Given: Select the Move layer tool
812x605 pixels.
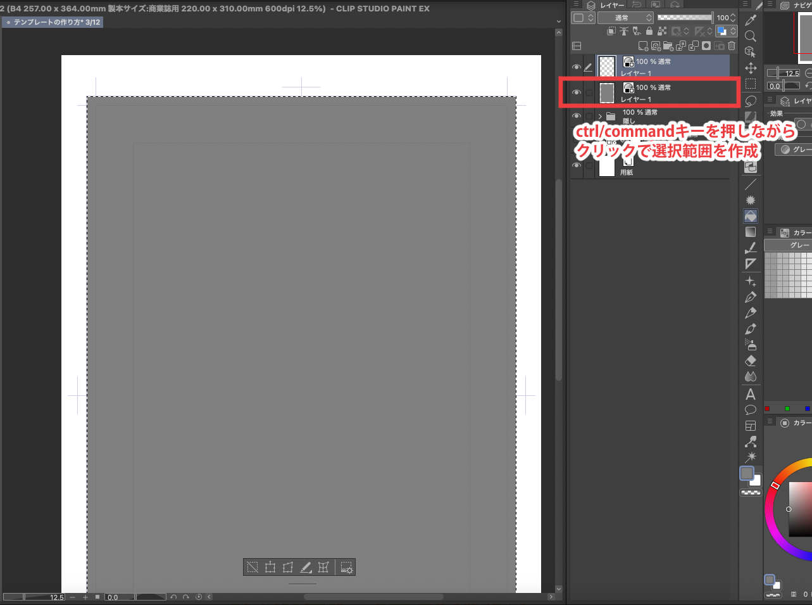Looking at the screenshot, I should (751, 68).
